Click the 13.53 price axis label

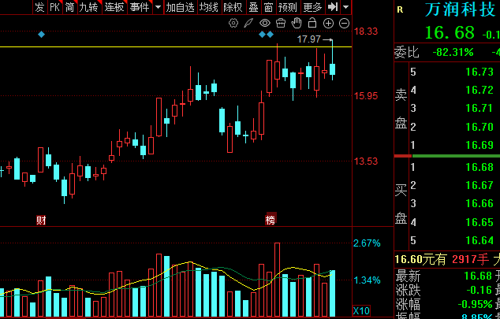pyautogui.click(x=366, y=161)
